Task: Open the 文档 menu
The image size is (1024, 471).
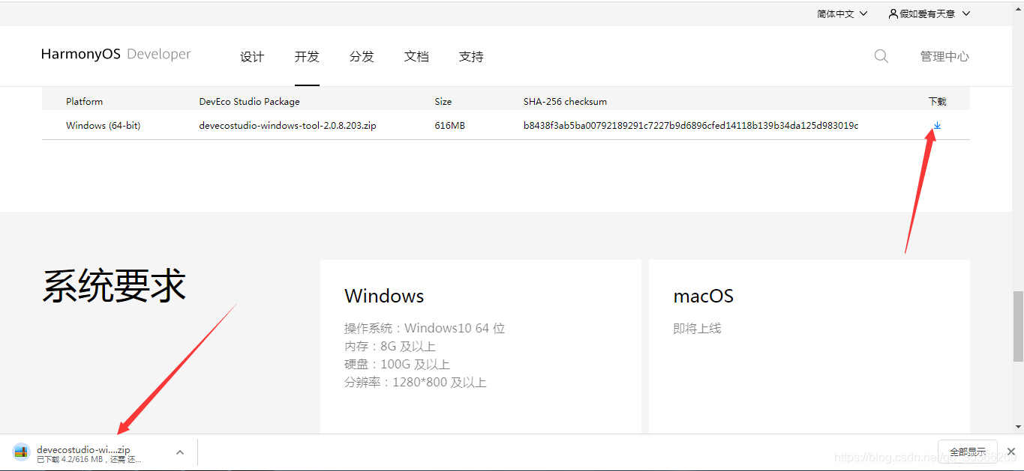Action: point(416,56)
